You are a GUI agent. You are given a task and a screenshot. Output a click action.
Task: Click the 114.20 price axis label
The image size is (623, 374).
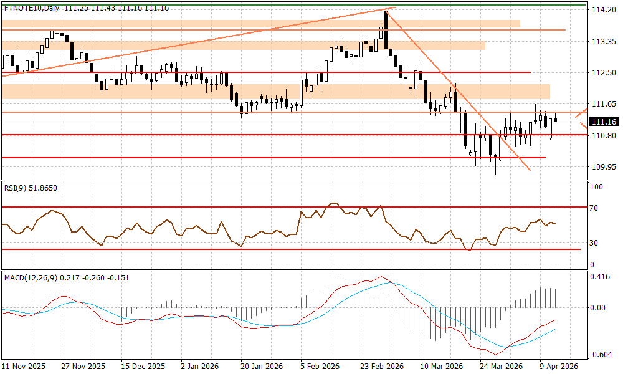click(602, 11)
